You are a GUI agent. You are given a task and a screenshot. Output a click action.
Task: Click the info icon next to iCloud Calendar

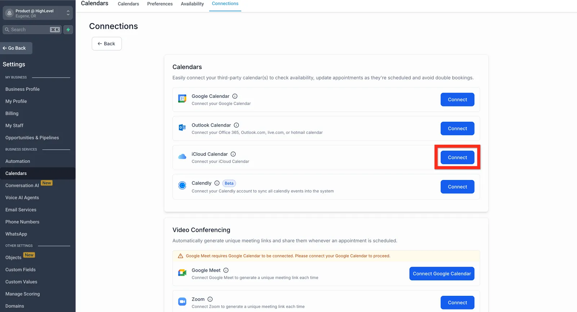point(233,154)
